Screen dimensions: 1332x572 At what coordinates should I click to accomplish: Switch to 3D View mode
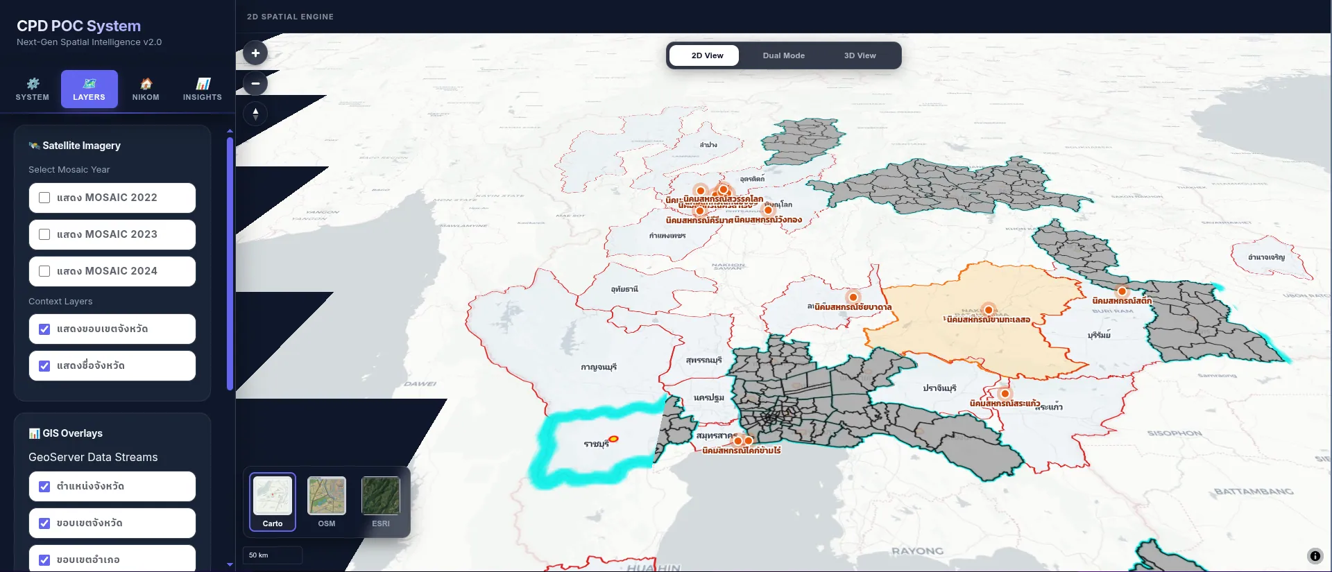tap(860, 55)
